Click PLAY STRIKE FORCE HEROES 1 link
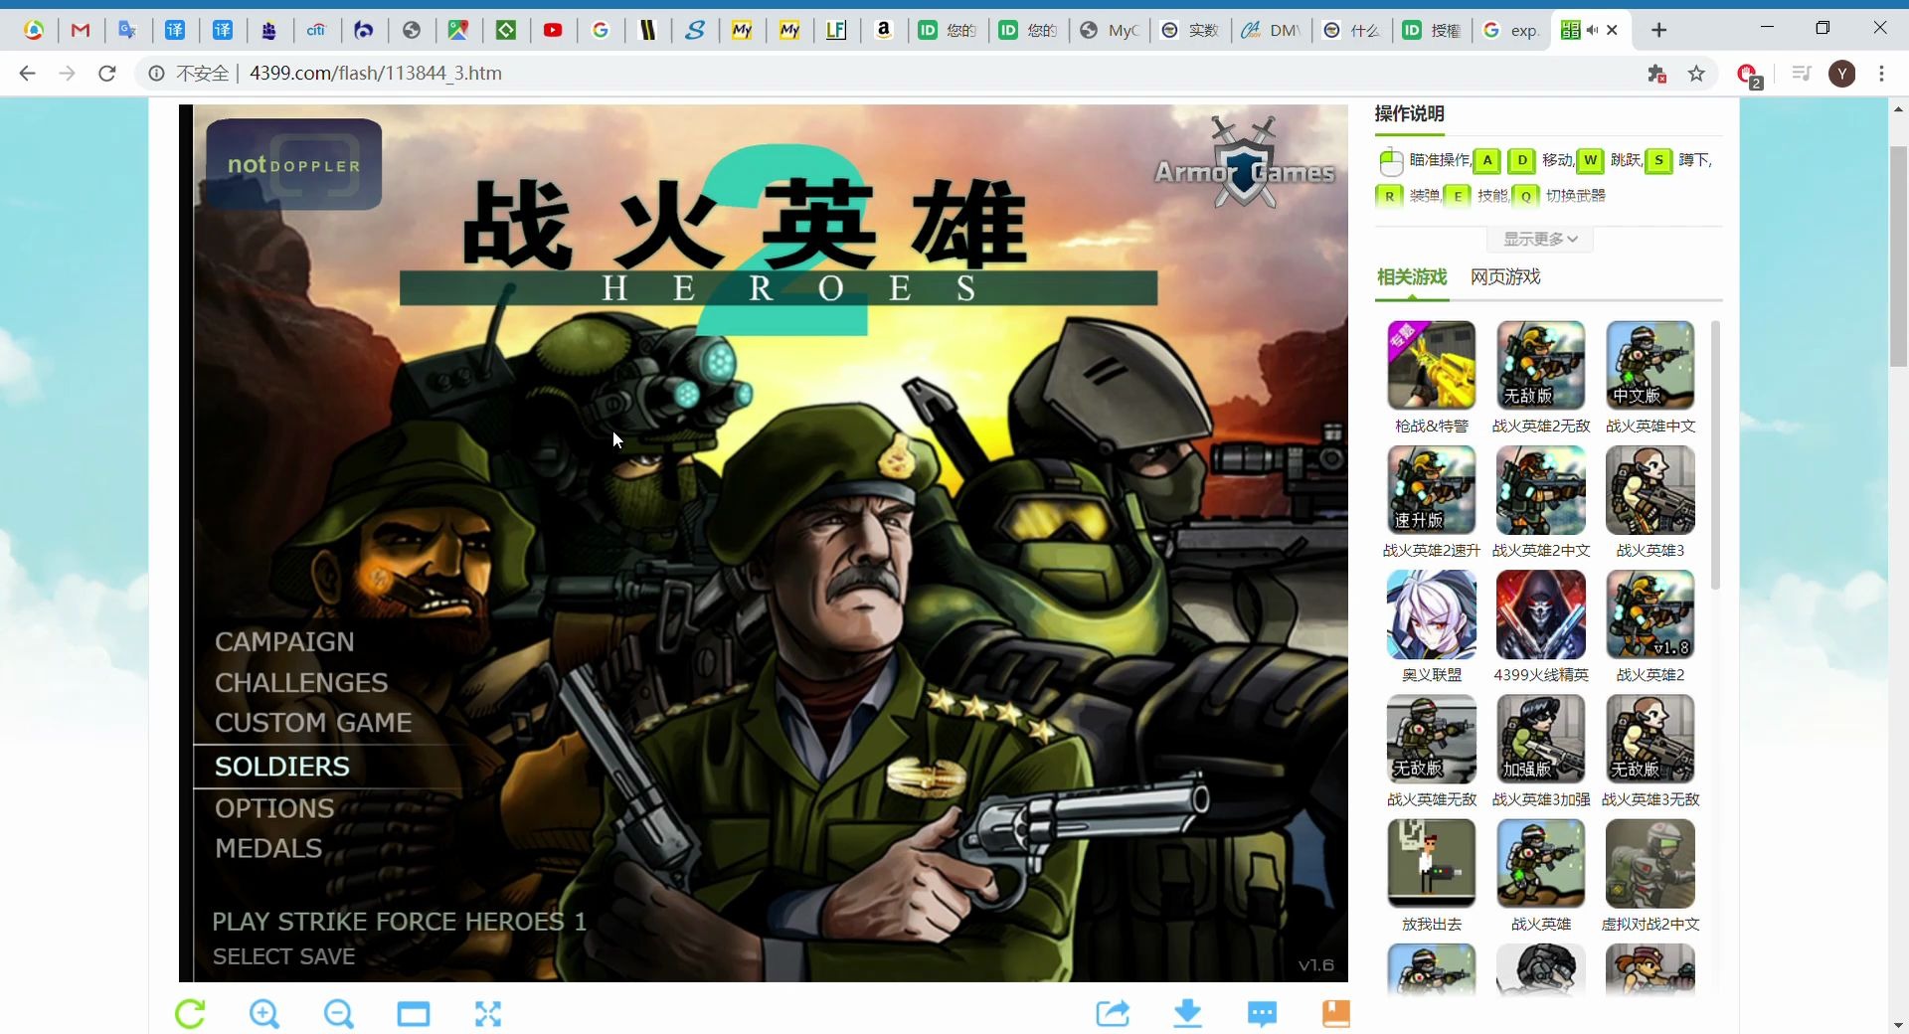Screen dimensions: 1909x1034 (x=399, y=922)
